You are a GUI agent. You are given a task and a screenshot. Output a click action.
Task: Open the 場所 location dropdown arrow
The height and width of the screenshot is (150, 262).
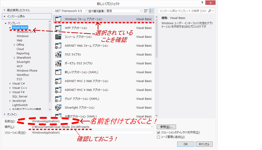pyautogui.click(x=152, y=127)
